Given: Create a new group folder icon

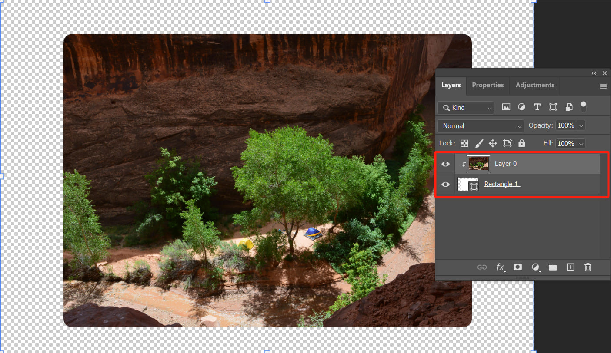Looking at the screenshot, I should [x=552, y=267].
